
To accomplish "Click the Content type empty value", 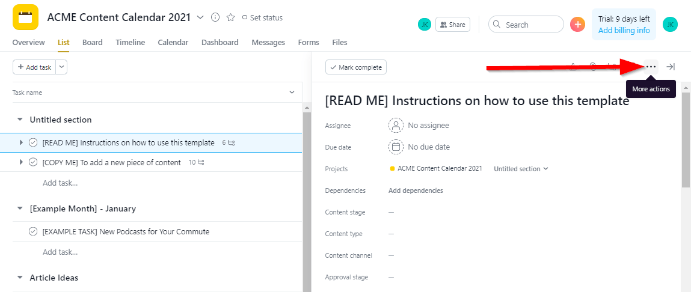I will [391, 234].
